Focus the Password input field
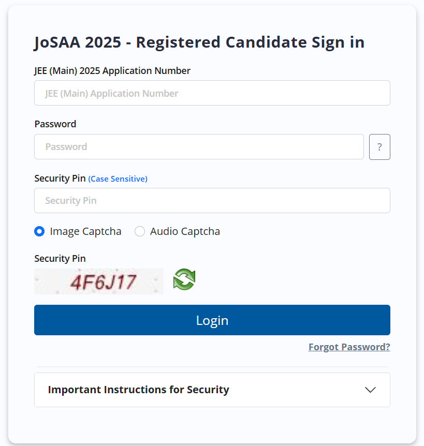424x446 pixels. tap(199, 147)
